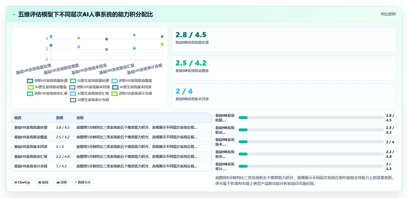Click the lime chart point above 联动覆盖
The image size is (408, 198).
coord(79,38)
